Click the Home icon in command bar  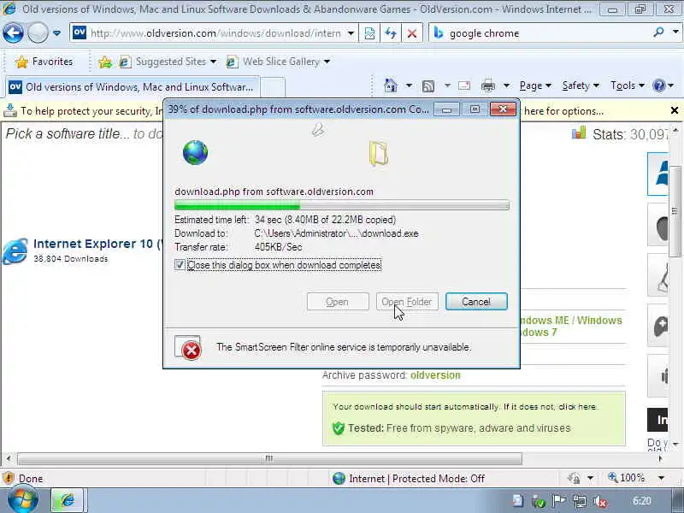coord(391,85)
